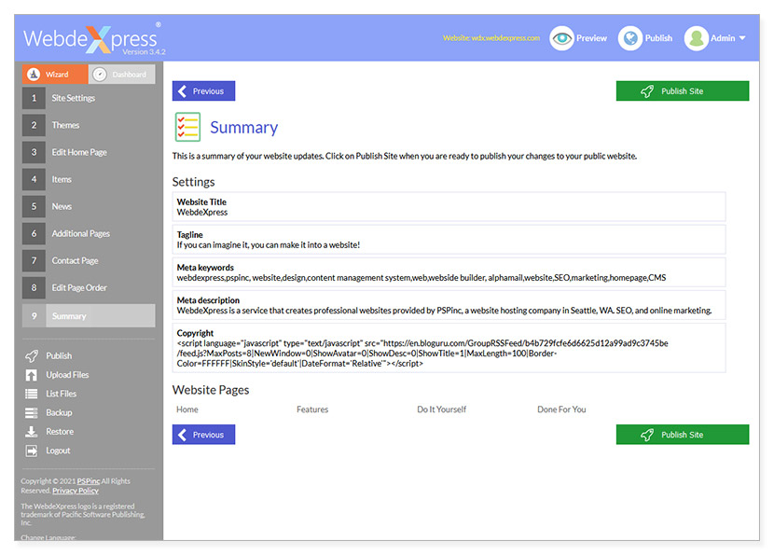
Task: Click the number 6 step box
Action: (35, 233)
